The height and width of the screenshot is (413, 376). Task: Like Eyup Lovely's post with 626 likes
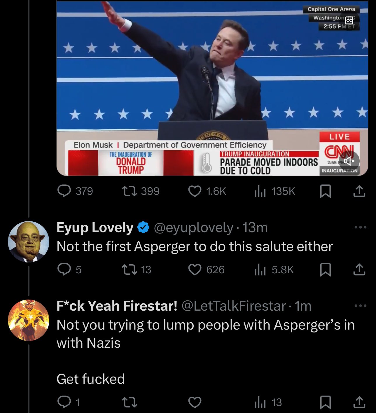point(195,269)
